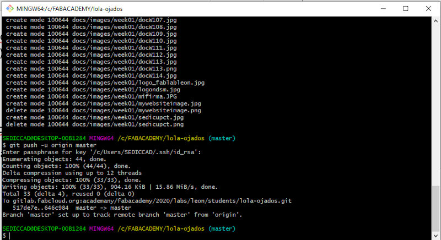Screen dimensions: 441x240
Task: Click the Branch 'master' set up line
Action: [122, 215]
